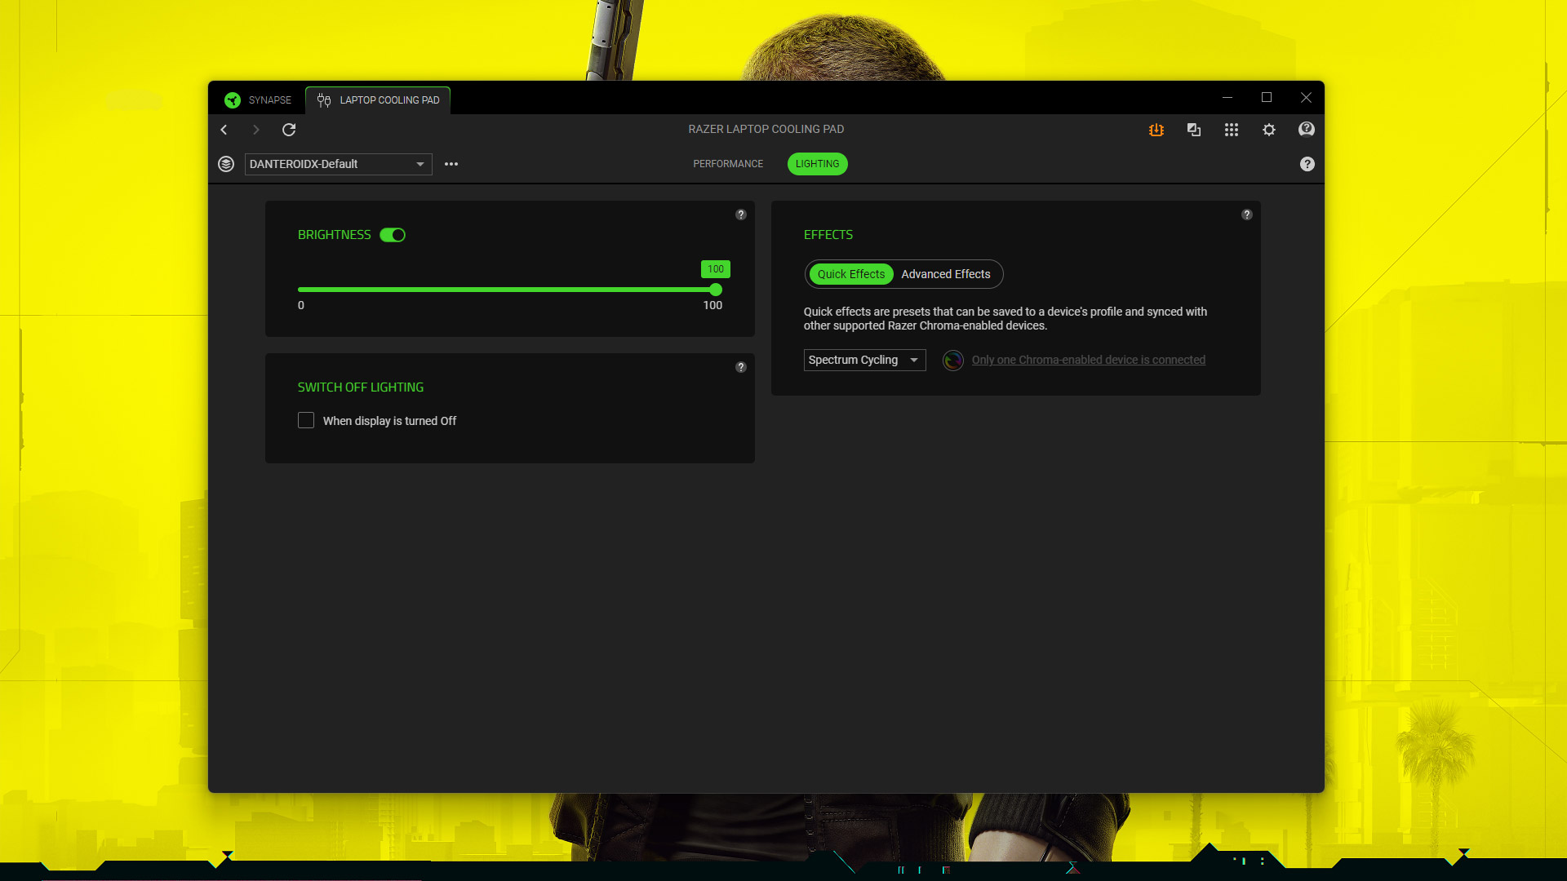This screenshot has height=881, width=1567.
Task: Open Brightness panel help icon
Action: tap(741, 215)
